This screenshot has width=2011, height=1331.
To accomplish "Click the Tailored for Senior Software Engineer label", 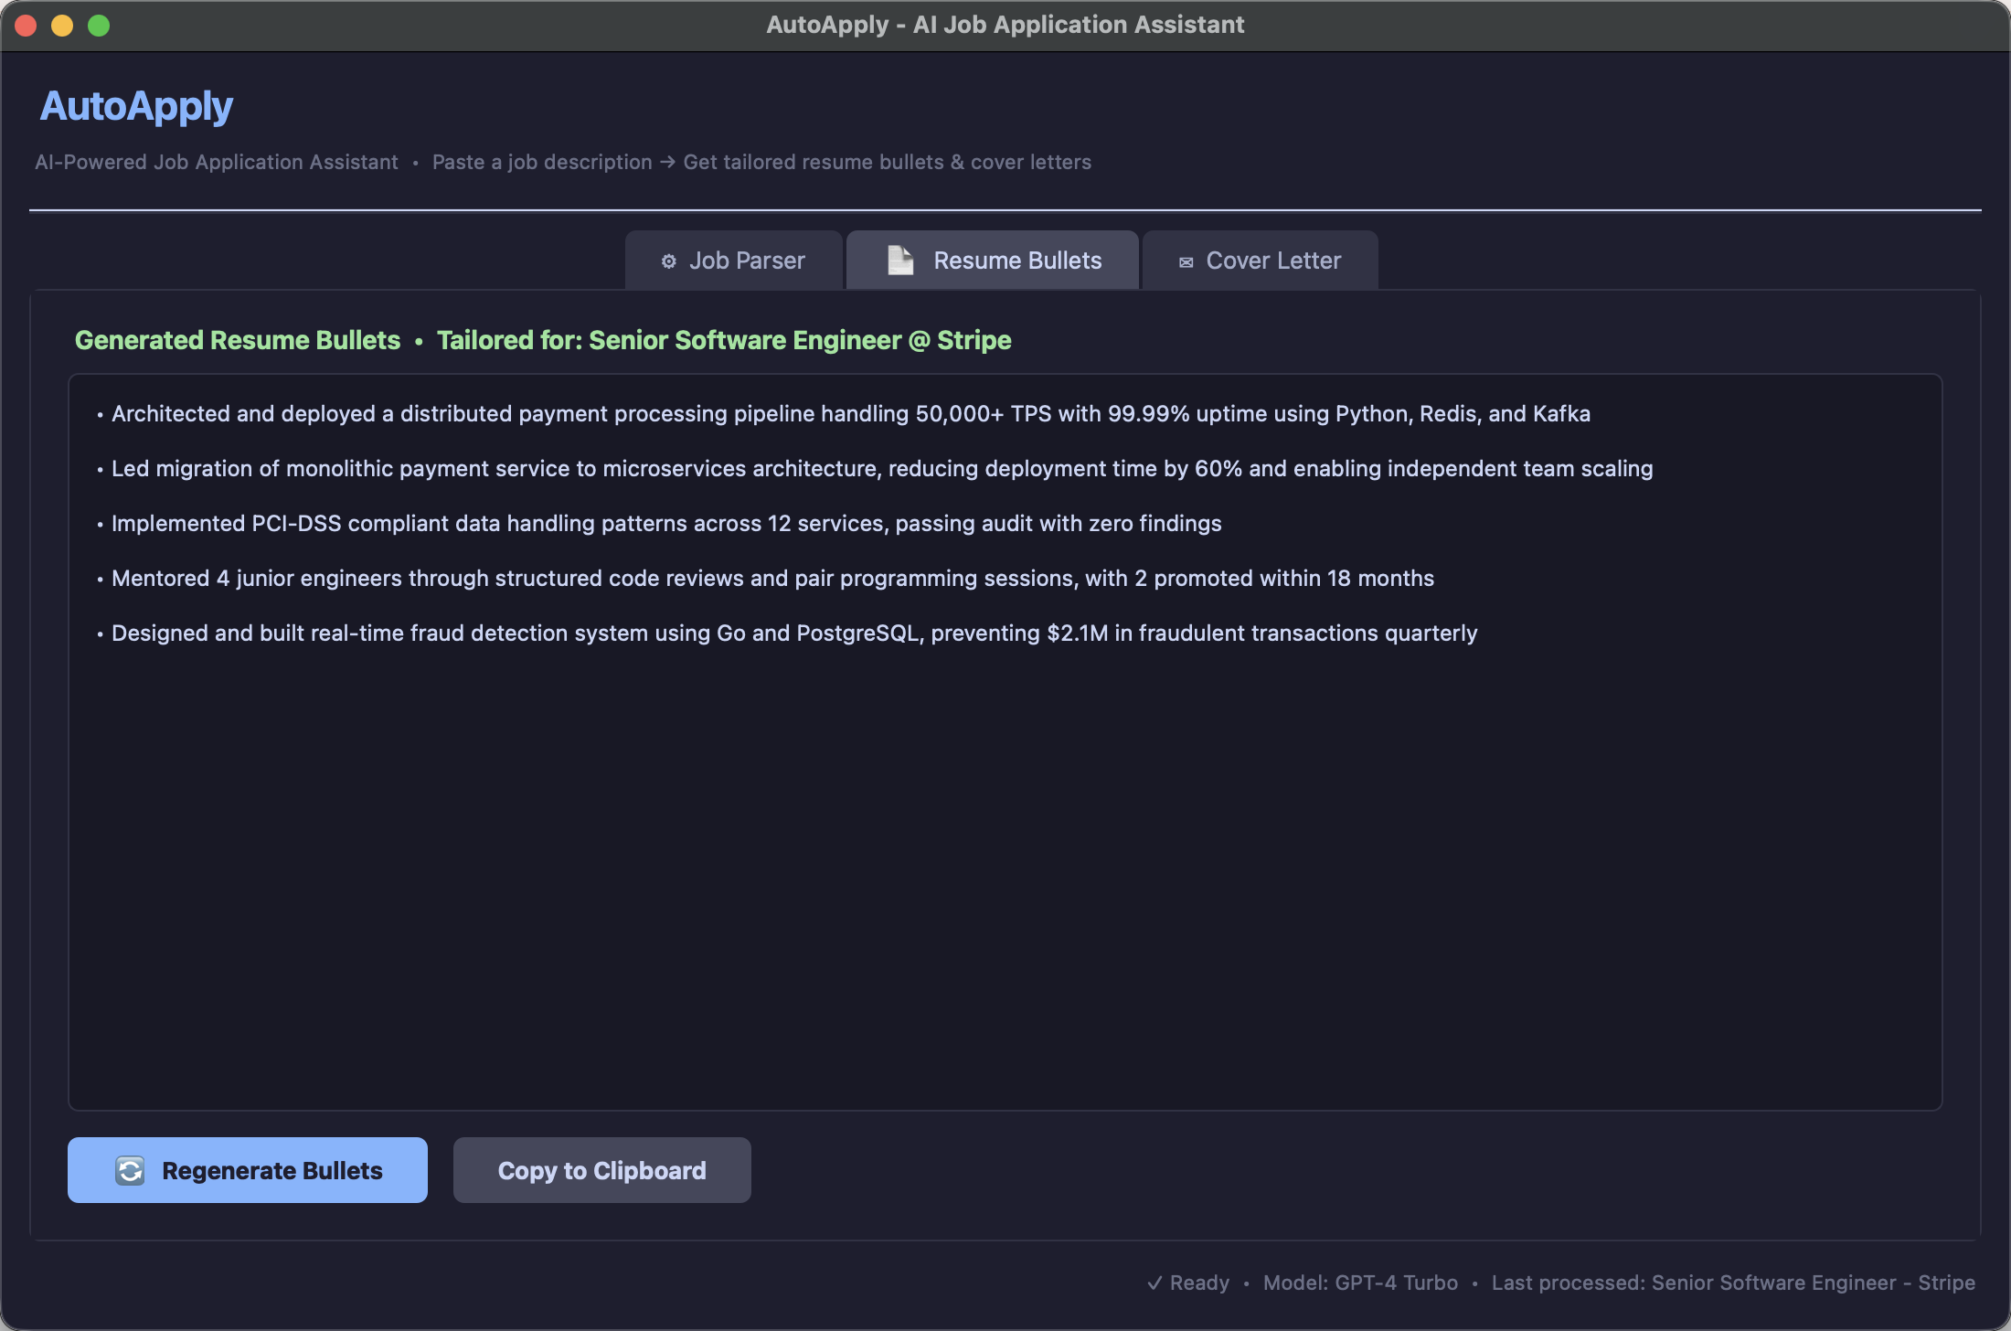I will coord(724,339).
